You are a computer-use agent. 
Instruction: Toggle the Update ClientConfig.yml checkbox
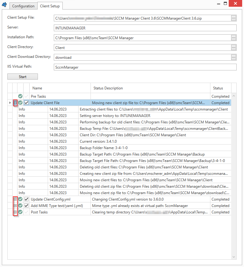[x=27, y=199]
